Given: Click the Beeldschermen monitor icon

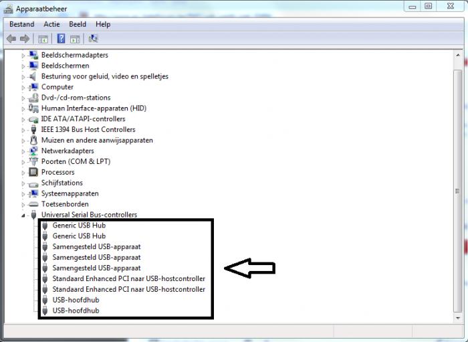Looking at the screenshot, I should coord(33,66).
